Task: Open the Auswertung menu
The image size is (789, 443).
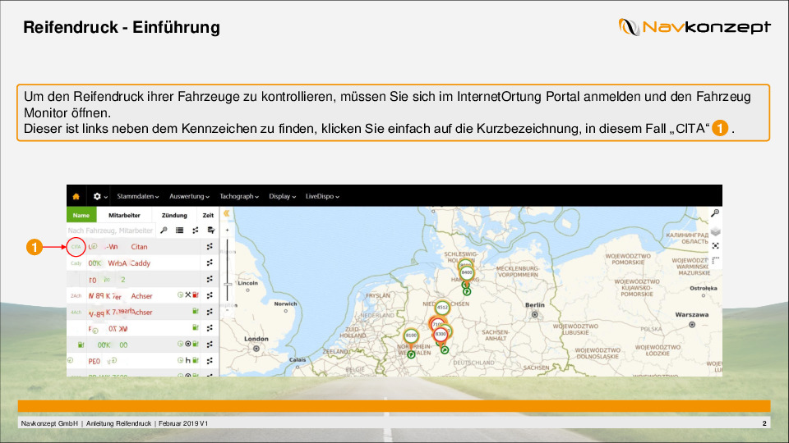Action: click(189, 196)
